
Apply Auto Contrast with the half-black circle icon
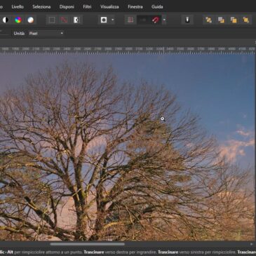point(6,20)
